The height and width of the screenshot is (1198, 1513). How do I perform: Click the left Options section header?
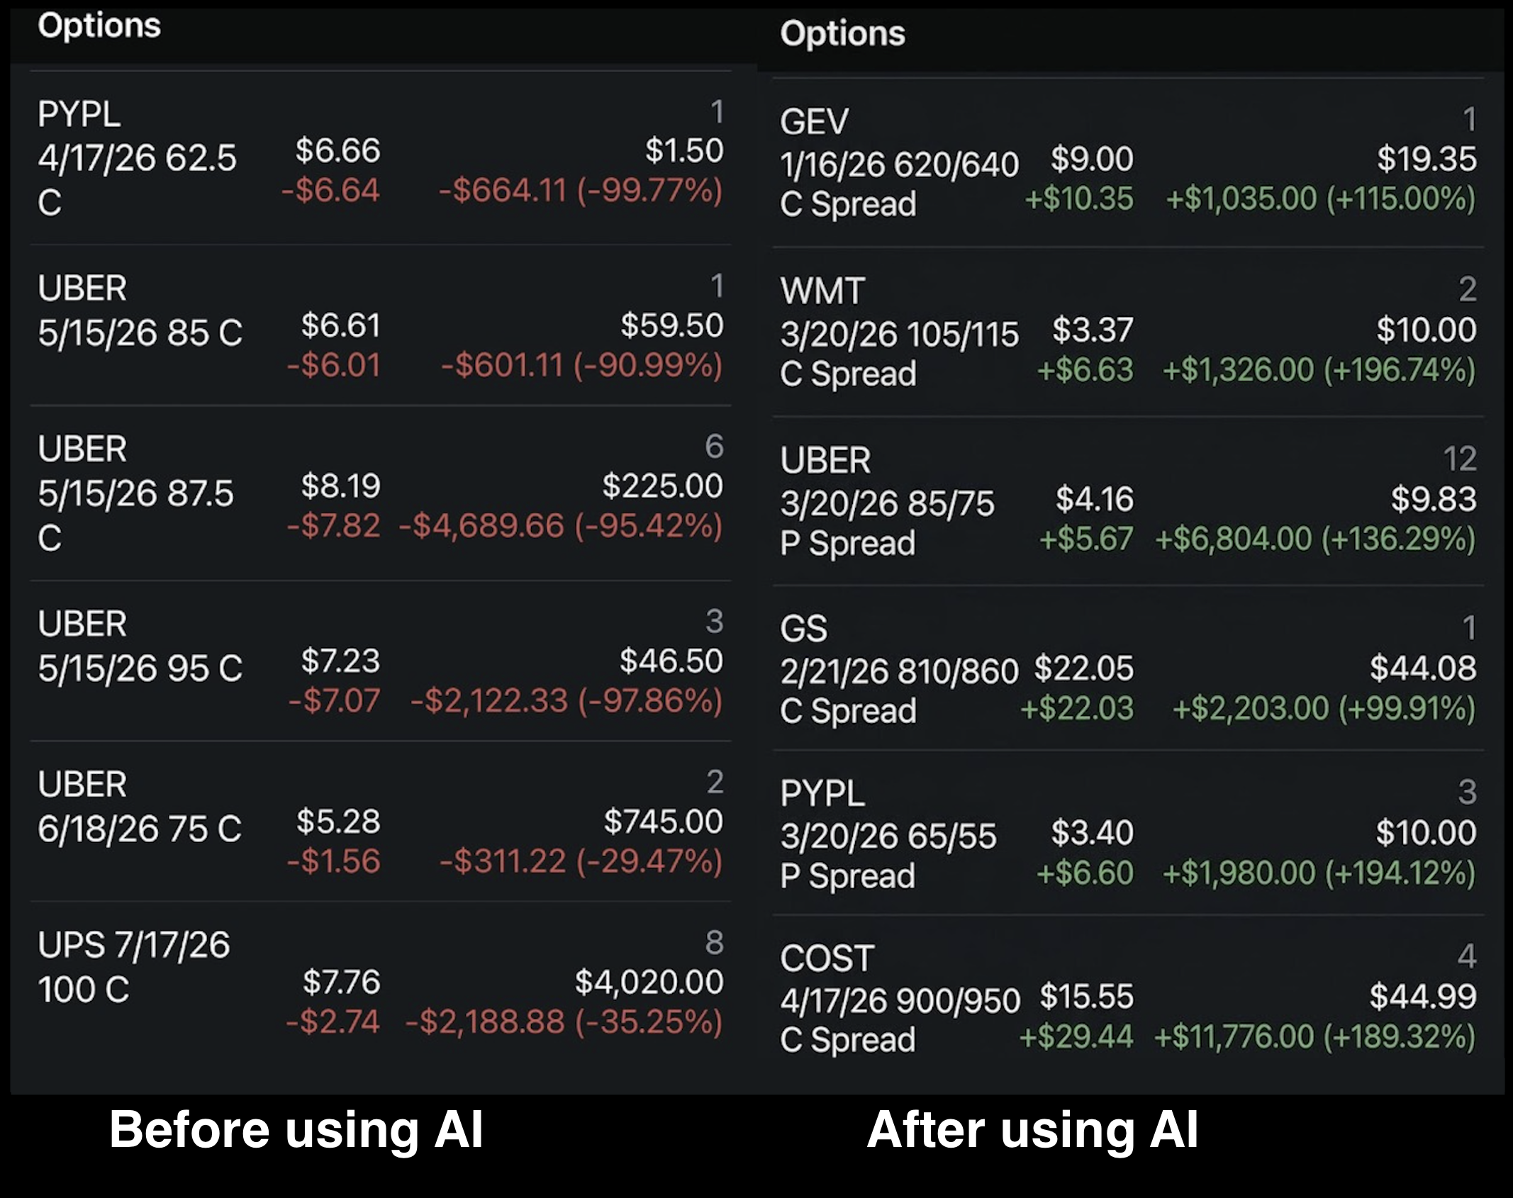point(99,27)
